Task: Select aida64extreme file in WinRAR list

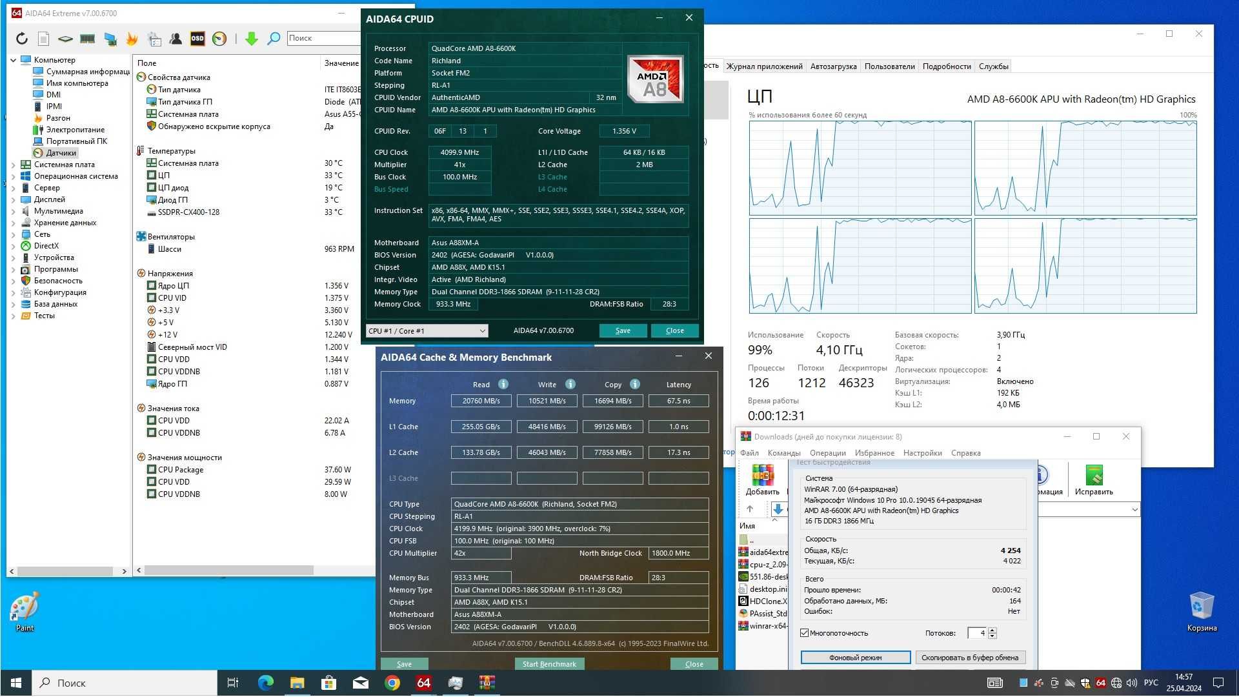Action: click(763, 552)
